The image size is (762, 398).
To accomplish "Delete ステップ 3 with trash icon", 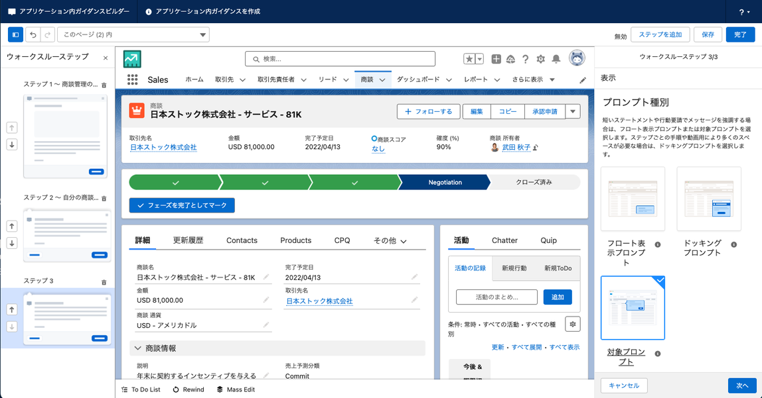I will point(104,282).
